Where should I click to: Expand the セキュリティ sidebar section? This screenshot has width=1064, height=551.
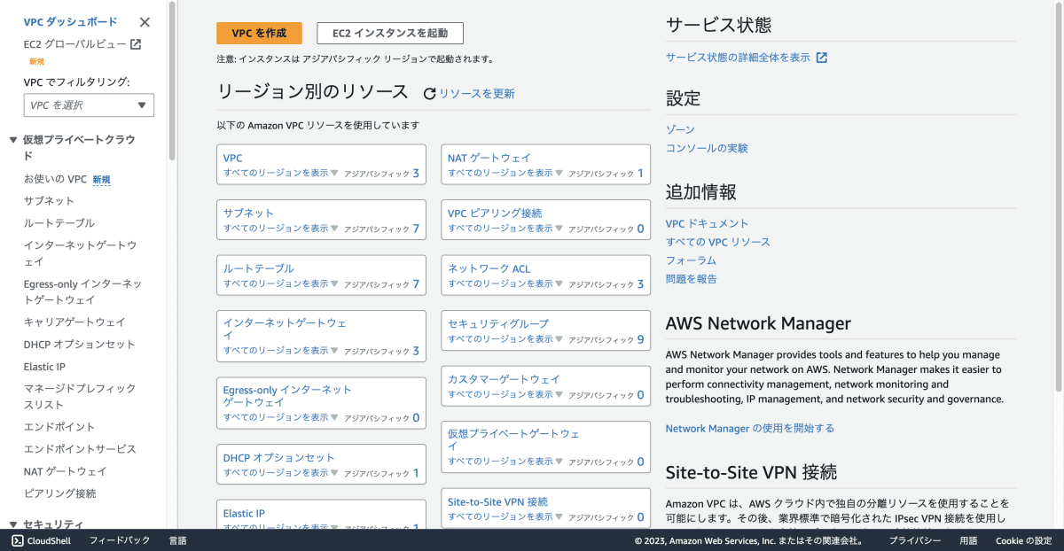pos(13,524)
